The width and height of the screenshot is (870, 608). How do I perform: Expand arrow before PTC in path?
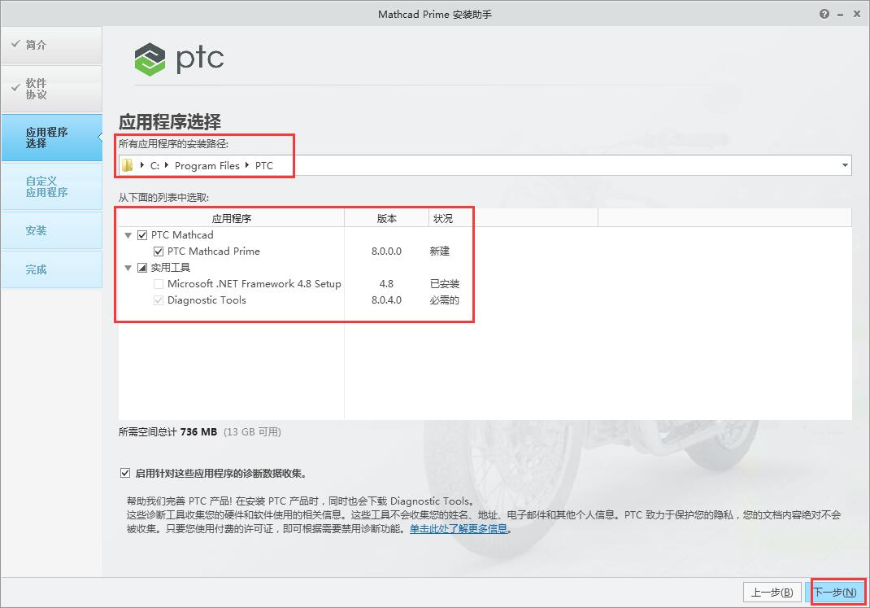point(247,165)
